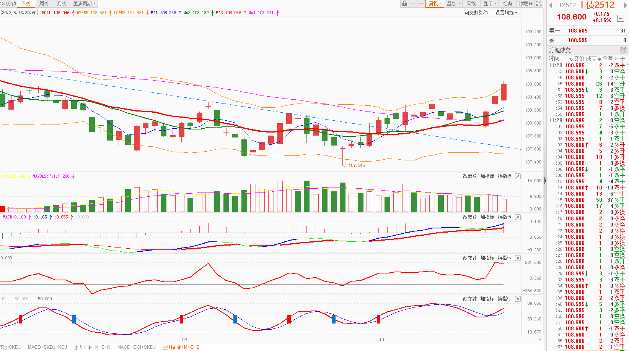629x351 pixels.
Task: Click 换指标 in the volume panel
Action: [x=504, y=176]
